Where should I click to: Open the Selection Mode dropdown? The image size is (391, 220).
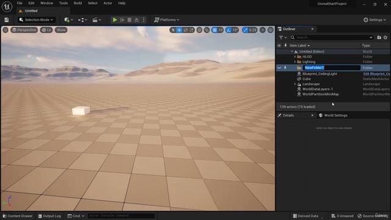pyautogui.click(x=37, y=20)
